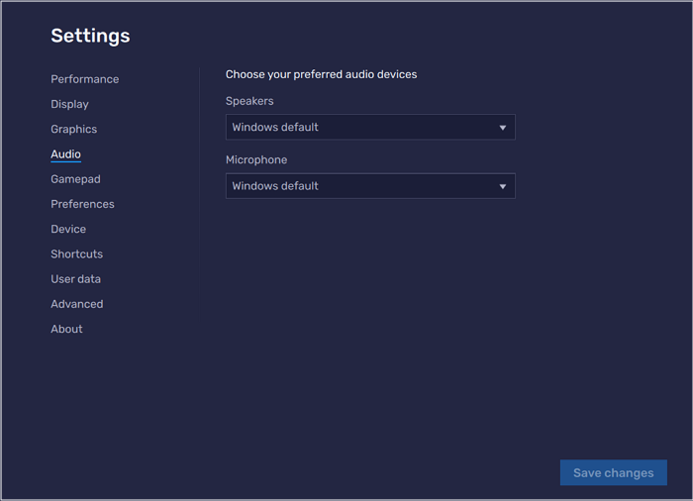Screen dimensions: 693x501
Task: Show the About page
Action: pyautogui.click(x=66, y=329)
